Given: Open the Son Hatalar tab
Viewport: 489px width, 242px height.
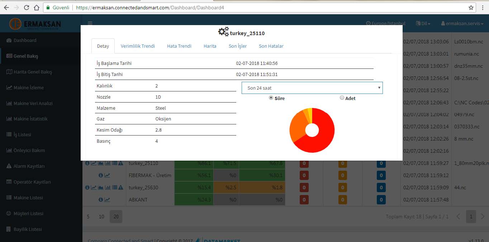Looking at the screenshot, I should pos(271,46).
